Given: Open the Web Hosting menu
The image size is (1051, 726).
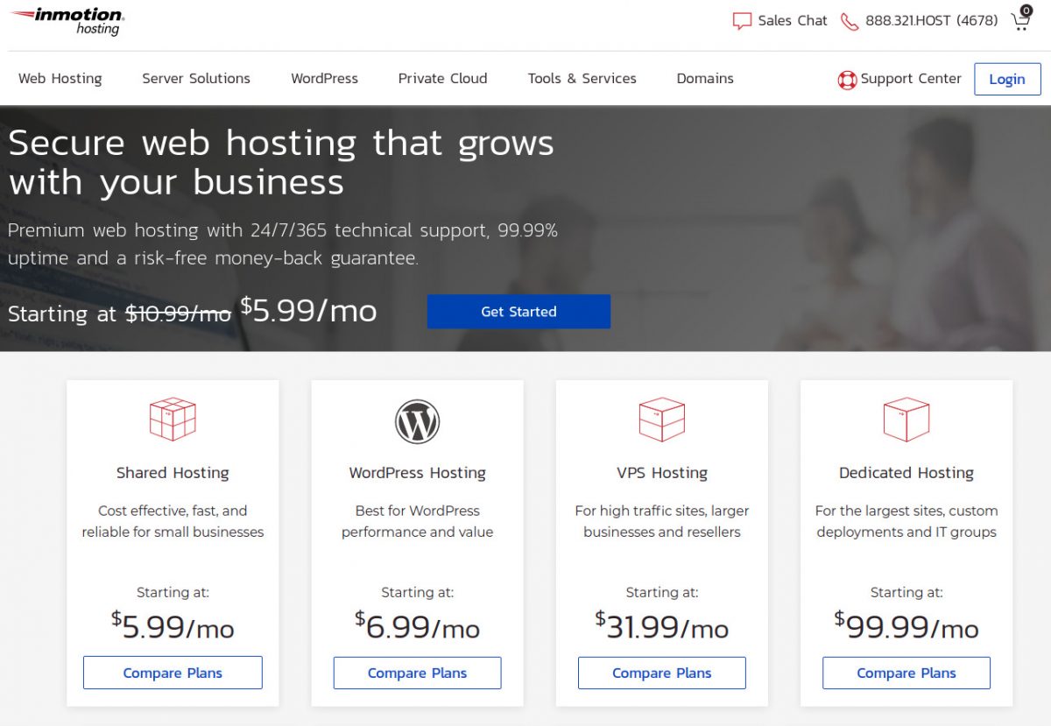Looking at the screenshot, I should point(60,79).
